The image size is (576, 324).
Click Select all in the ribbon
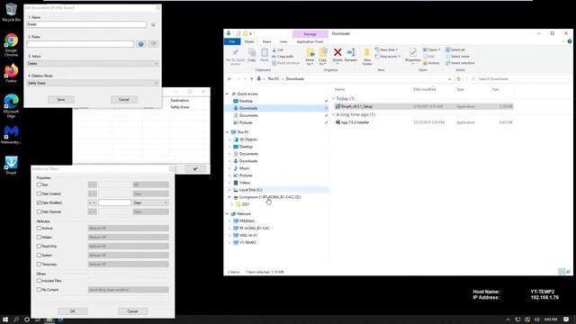click(x=455, y=49)
